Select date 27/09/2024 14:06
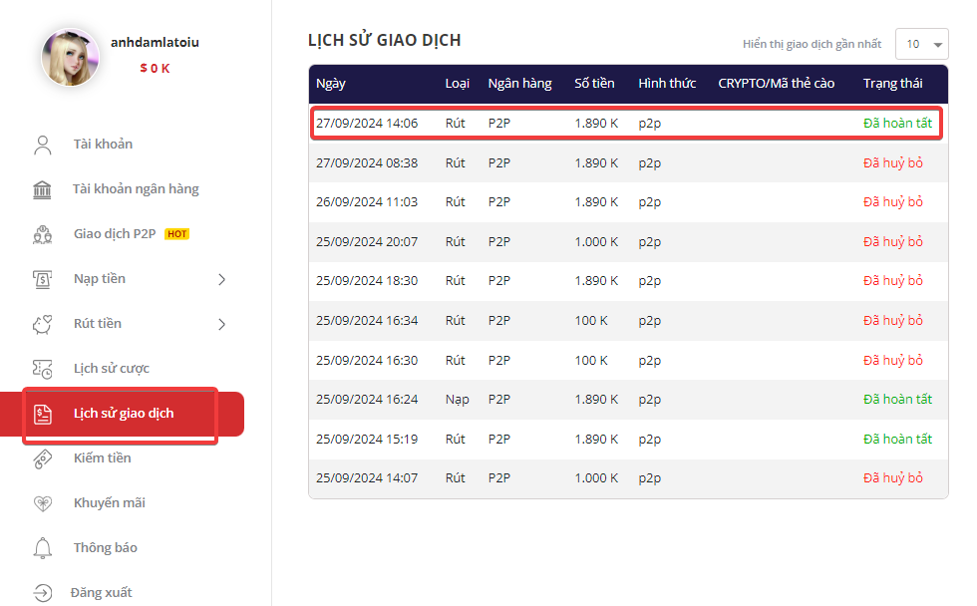Image resolution: width=977 pixels, height=606 pixels. [367, 124]
